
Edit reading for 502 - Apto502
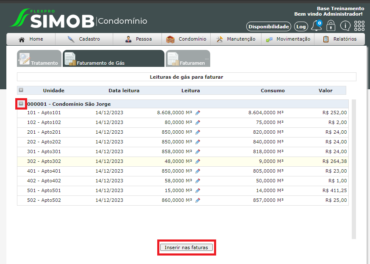coord(198,200)
